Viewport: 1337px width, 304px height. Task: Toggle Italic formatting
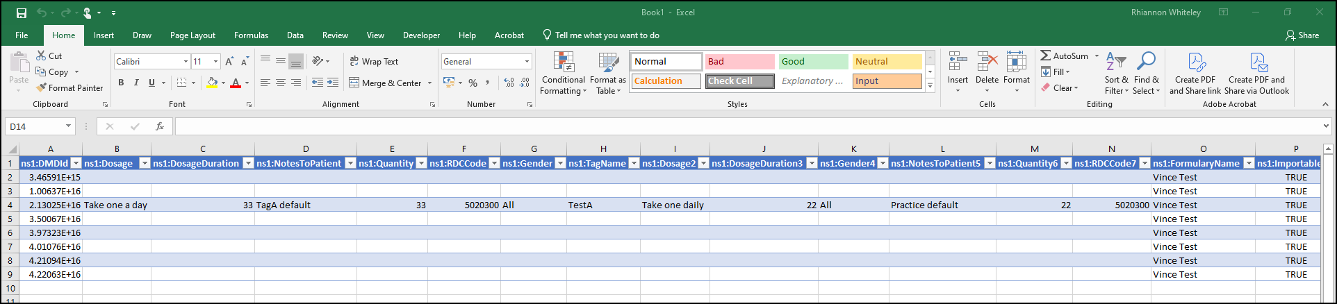point(136,83)
